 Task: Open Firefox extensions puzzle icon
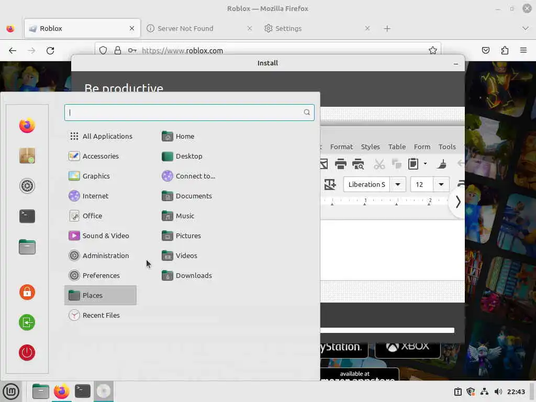tap(505, 51)
